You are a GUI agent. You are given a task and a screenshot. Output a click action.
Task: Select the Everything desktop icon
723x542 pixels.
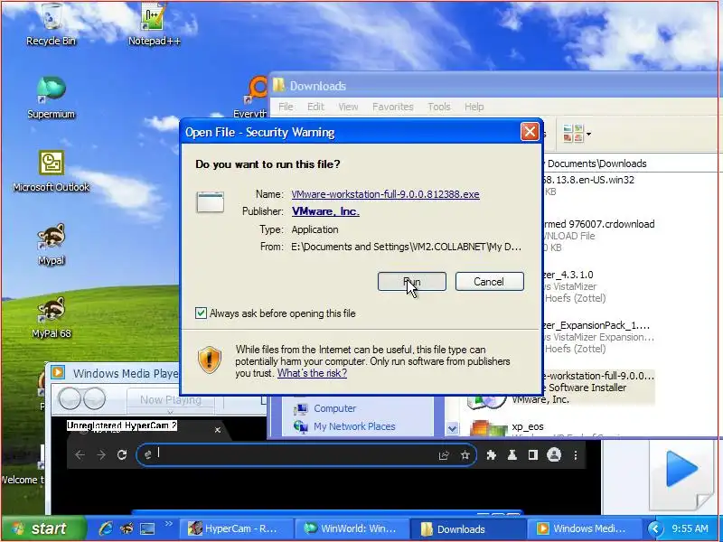click(x=253, y=98)
